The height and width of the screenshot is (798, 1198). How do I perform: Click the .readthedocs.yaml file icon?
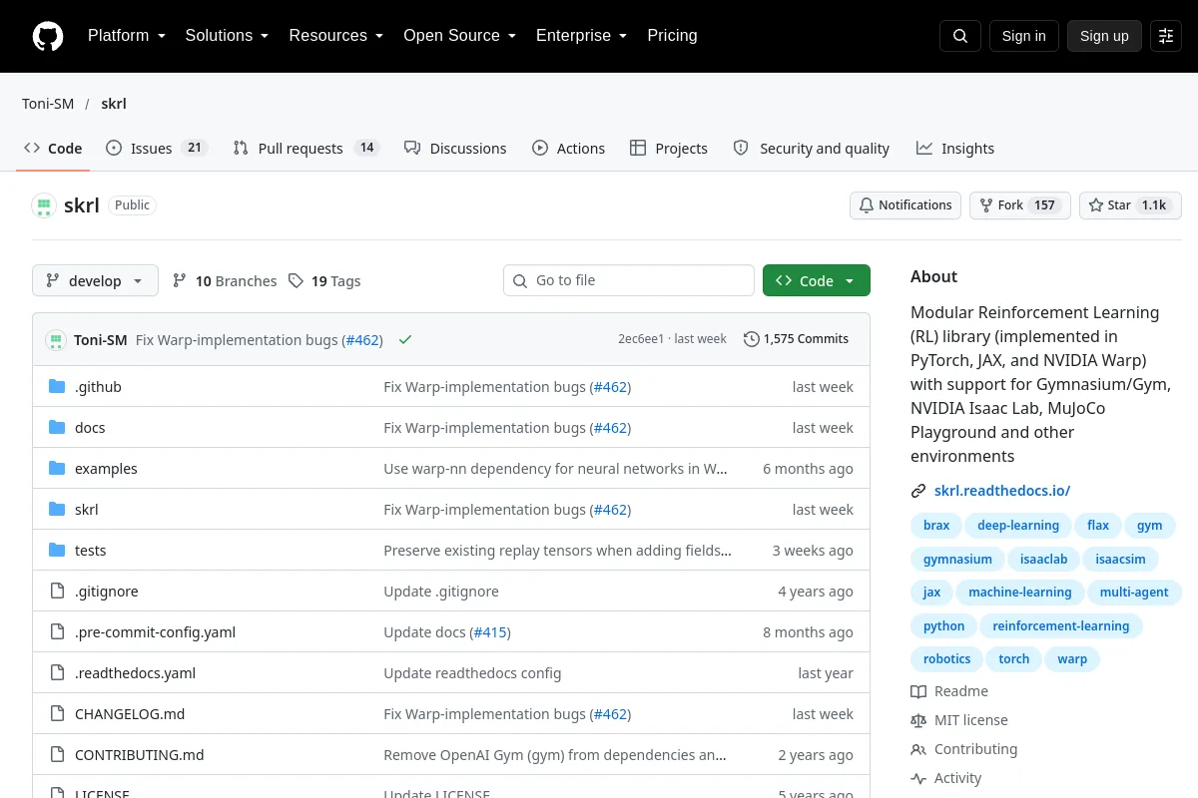(57, 672)
